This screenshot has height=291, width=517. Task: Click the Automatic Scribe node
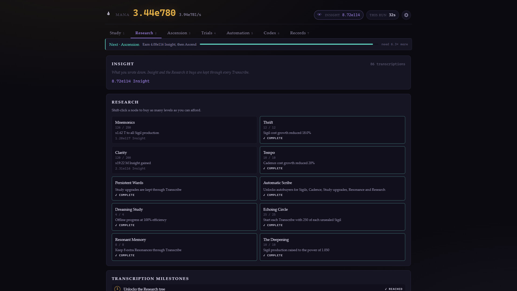pos(333,188)
